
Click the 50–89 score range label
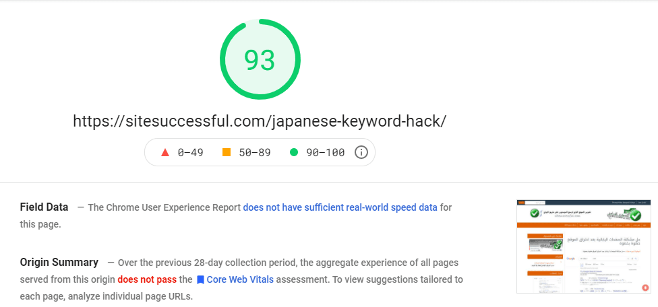pyautogui.click(x=255, y=153)
